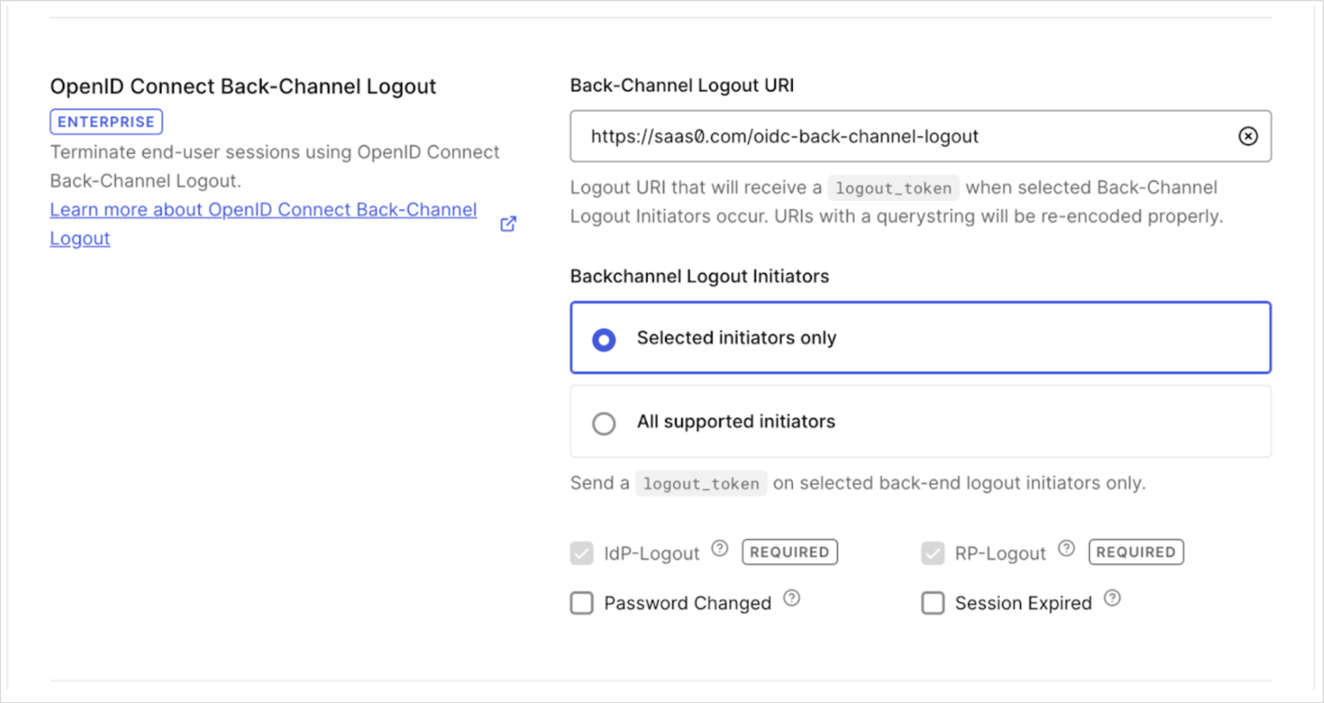Open the OpenID Connect Back-Channel Logout documentation link
Screen dimensions: 1324x703
(262, 209)
